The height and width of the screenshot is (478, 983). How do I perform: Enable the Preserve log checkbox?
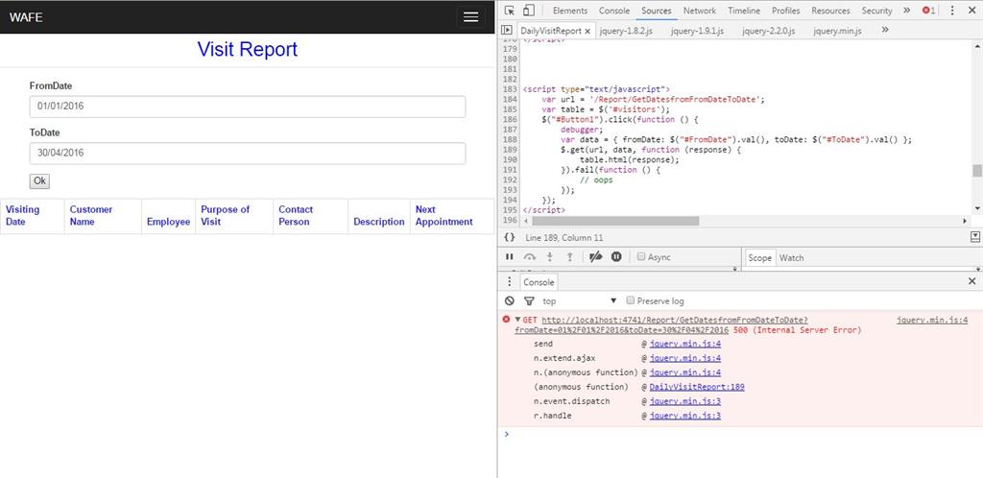click(x=632, y=300)
